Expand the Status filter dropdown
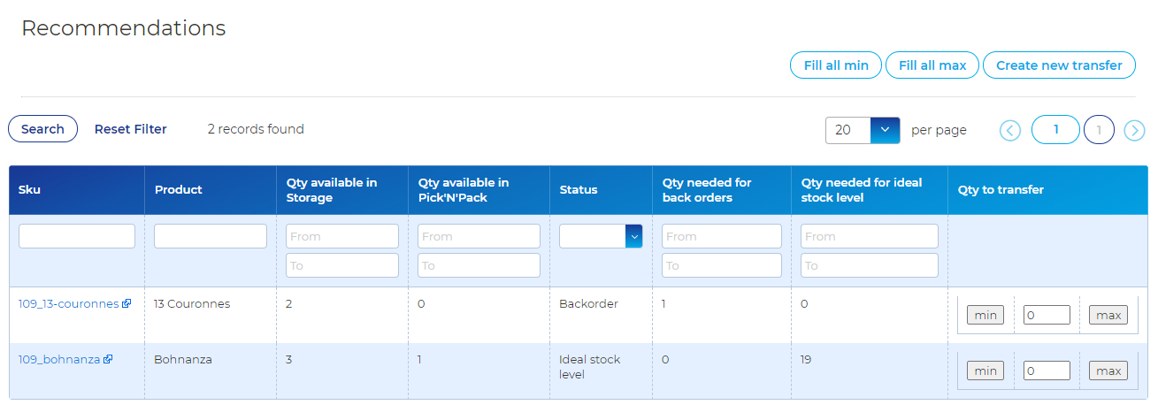This screenshot has height=405, width=1158. point(633,236)
